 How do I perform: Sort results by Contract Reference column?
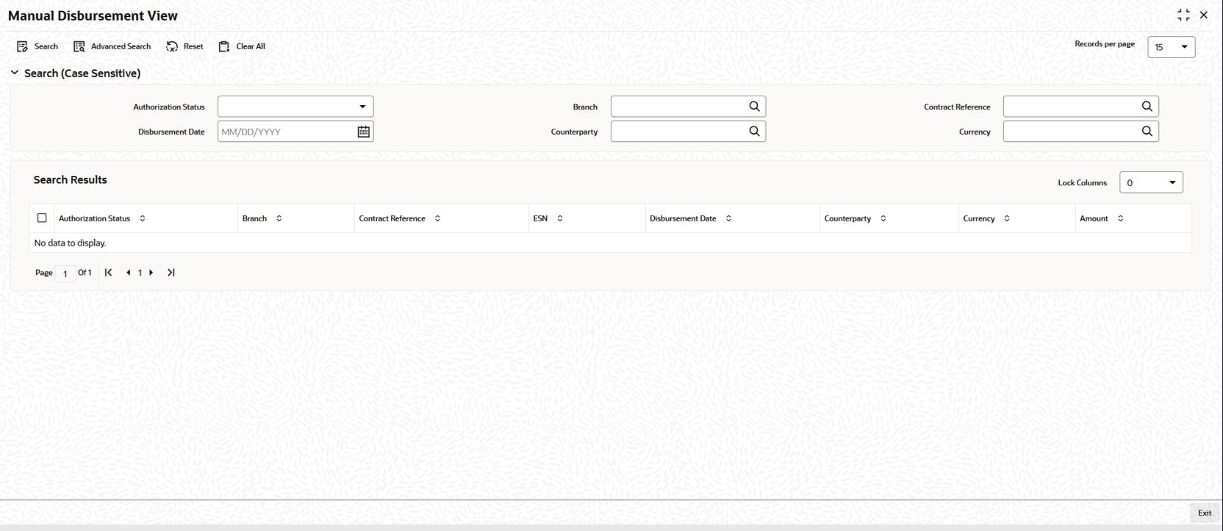point(437,218)
